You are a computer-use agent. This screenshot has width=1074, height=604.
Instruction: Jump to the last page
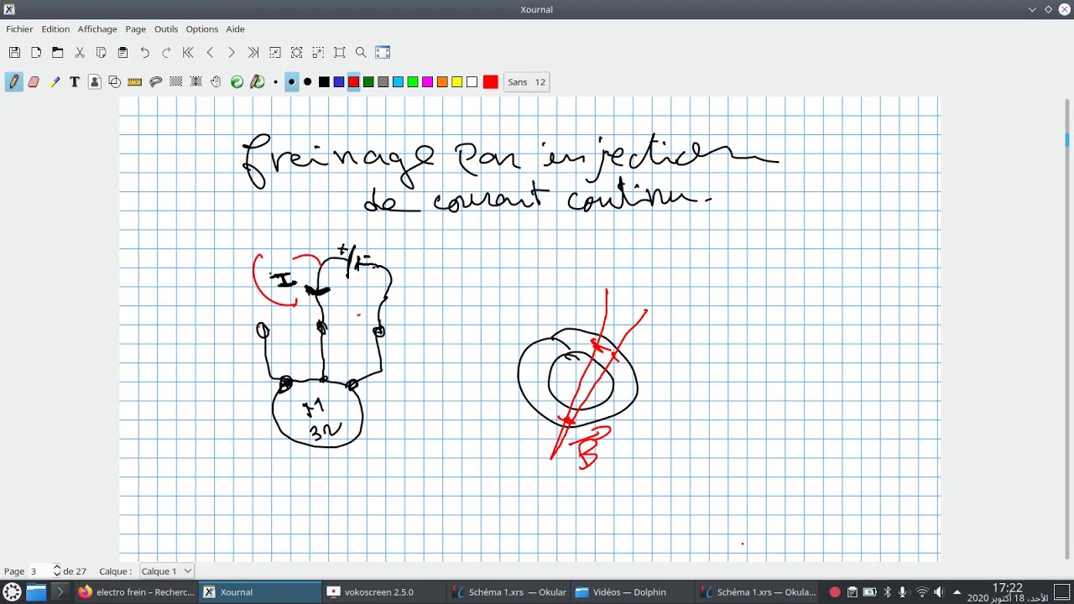pyautogui.click(x=253, y=52)
